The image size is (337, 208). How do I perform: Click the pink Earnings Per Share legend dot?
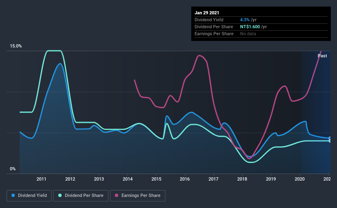tap(117, 195)
